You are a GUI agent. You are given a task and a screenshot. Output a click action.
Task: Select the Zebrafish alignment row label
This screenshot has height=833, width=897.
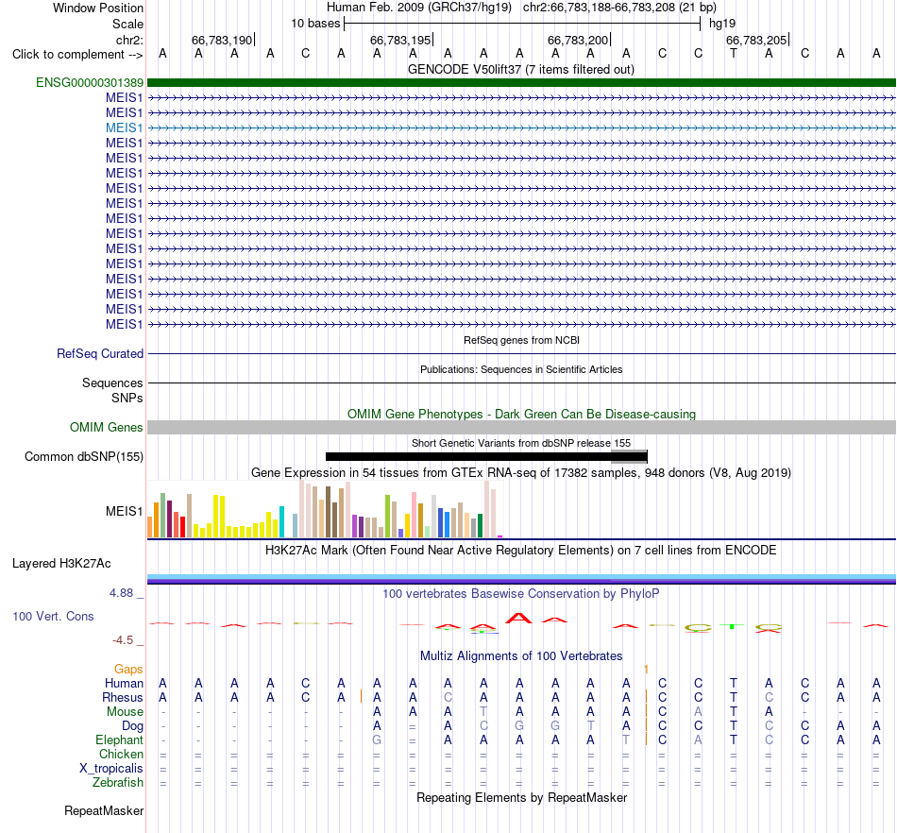[118, 782]
